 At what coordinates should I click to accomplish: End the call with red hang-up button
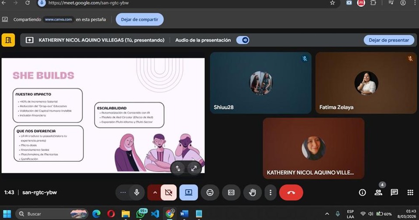point(291,192)
